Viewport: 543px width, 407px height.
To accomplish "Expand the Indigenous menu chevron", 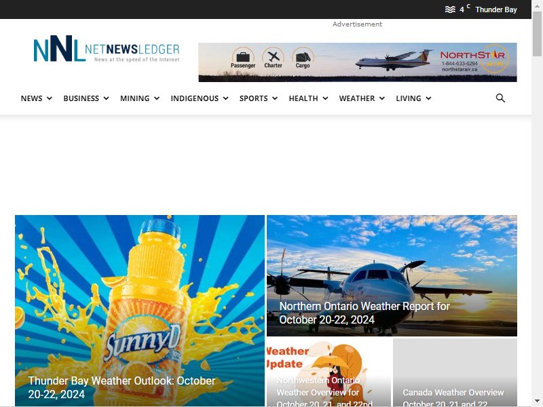I will (226, 98).
